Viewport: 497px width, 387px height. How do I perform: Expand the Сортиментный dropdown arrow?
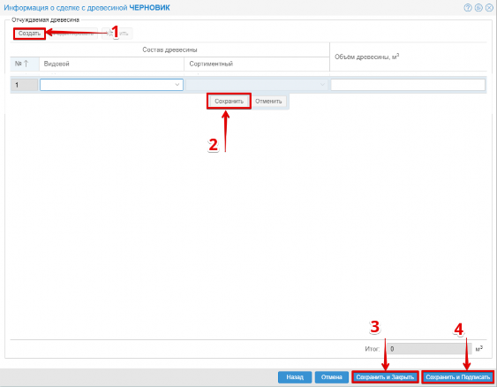[x=322, y=85]
